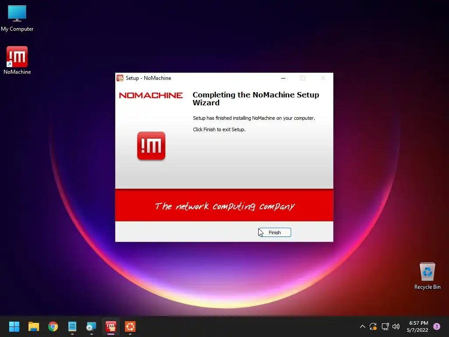The height and width of the screenshot is (337, 449).
Task: Close the Setup - NoMachine window
Action: 323,78
